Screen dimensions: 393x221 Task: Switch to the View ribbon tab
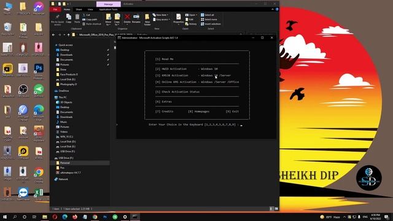[90, 10]
